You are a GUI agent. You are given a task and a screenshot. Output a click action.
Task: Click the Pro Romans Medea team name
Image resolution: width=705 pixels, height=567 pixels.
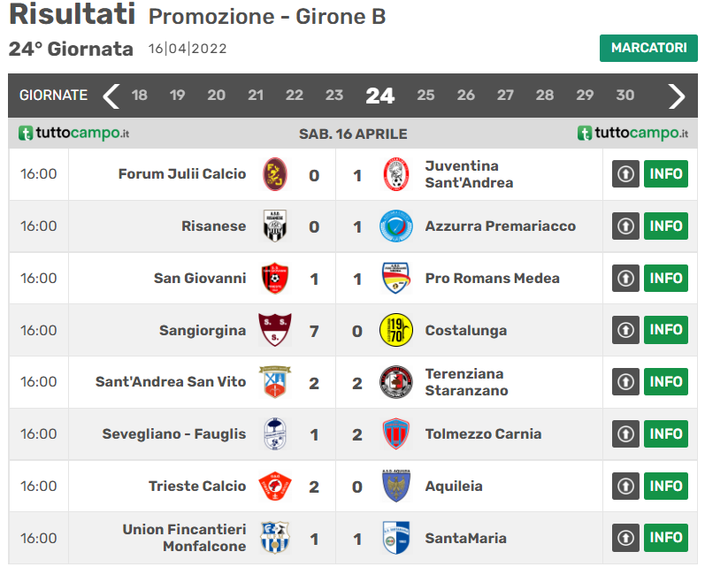pyautogui.click(x=493, y=279)
